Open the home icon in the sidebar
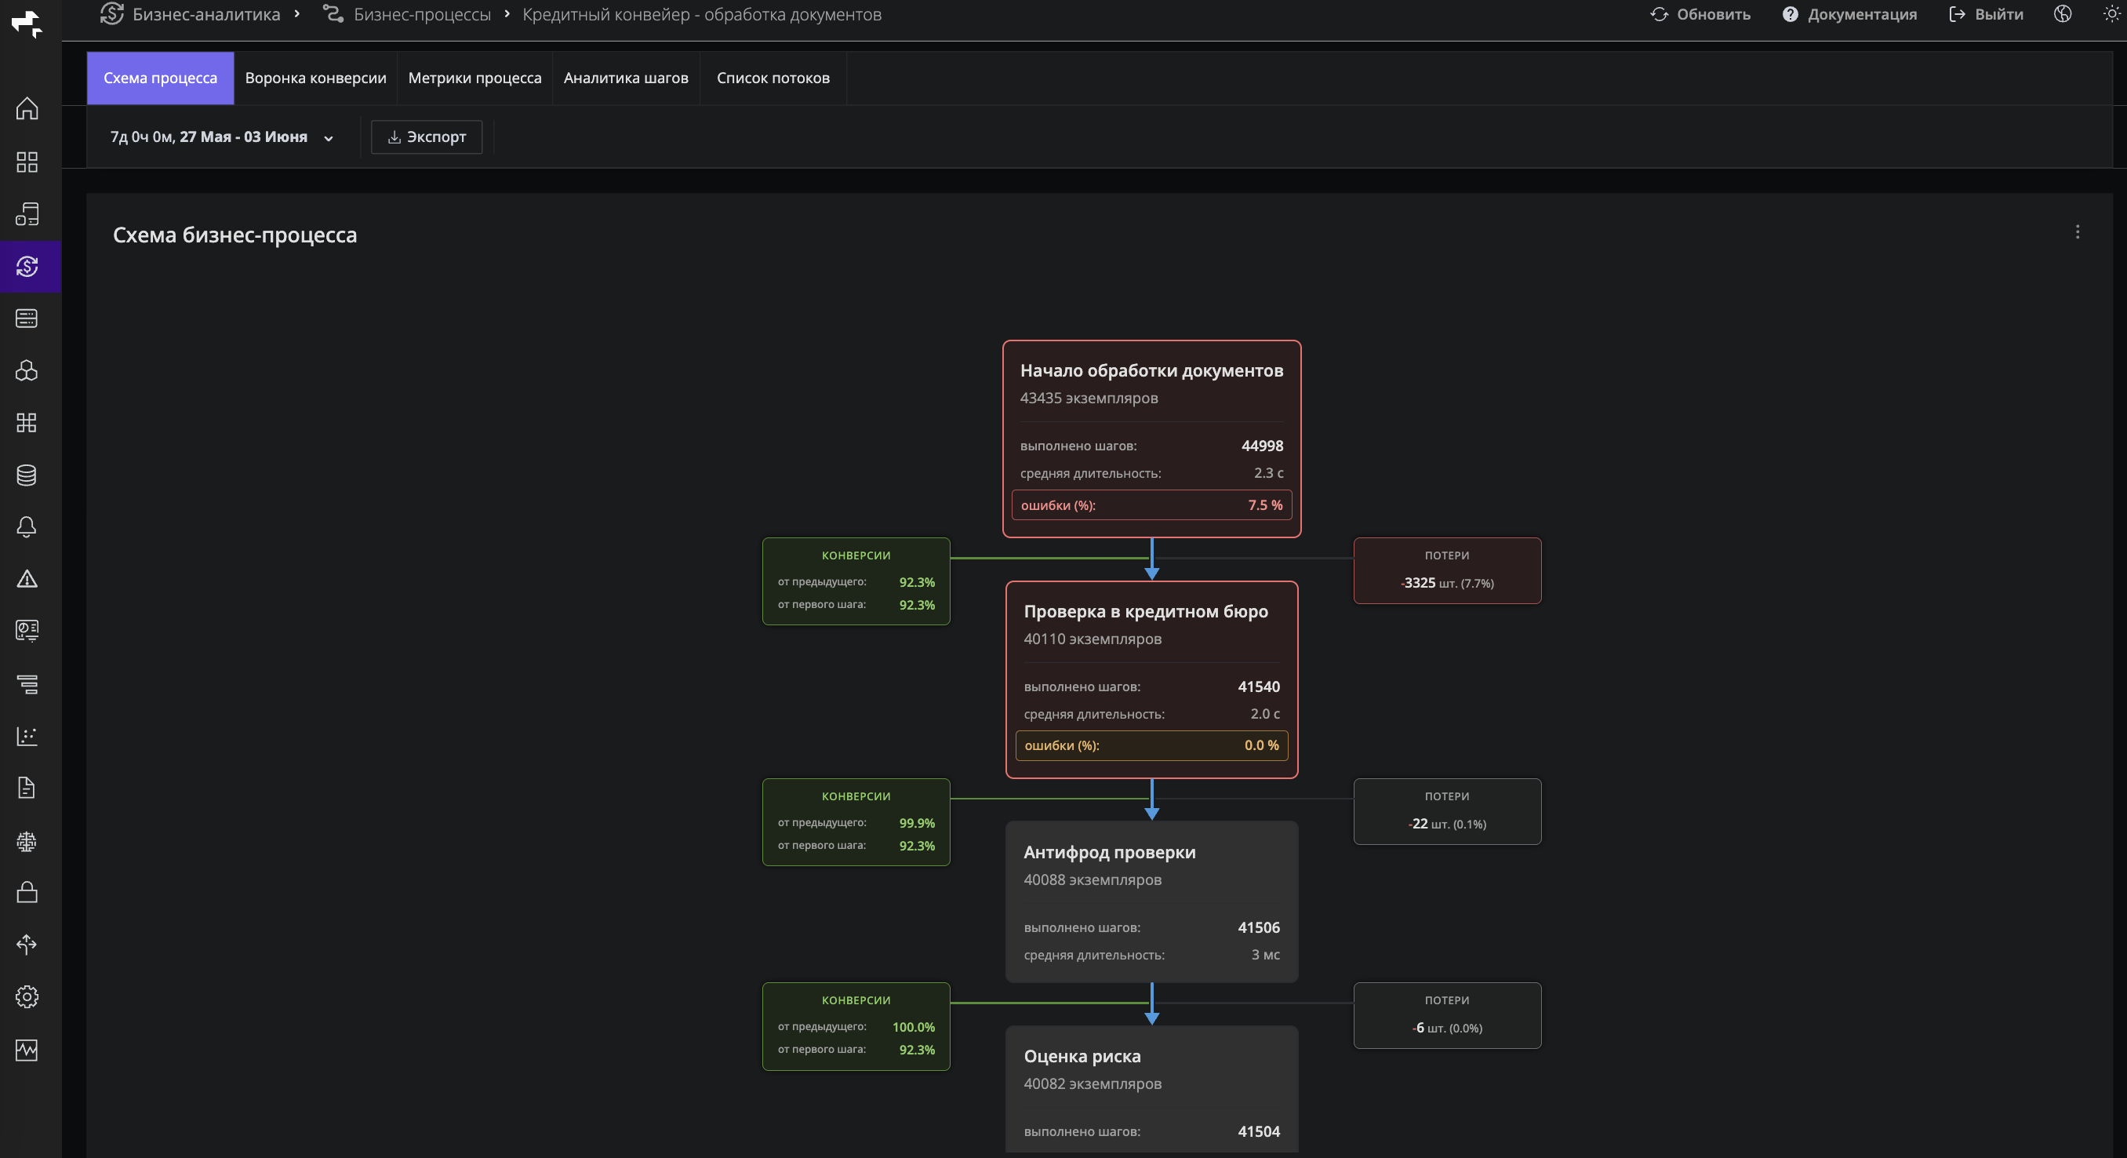Viewport: 2127px width, 1158px height. click(x=27, y=109)
